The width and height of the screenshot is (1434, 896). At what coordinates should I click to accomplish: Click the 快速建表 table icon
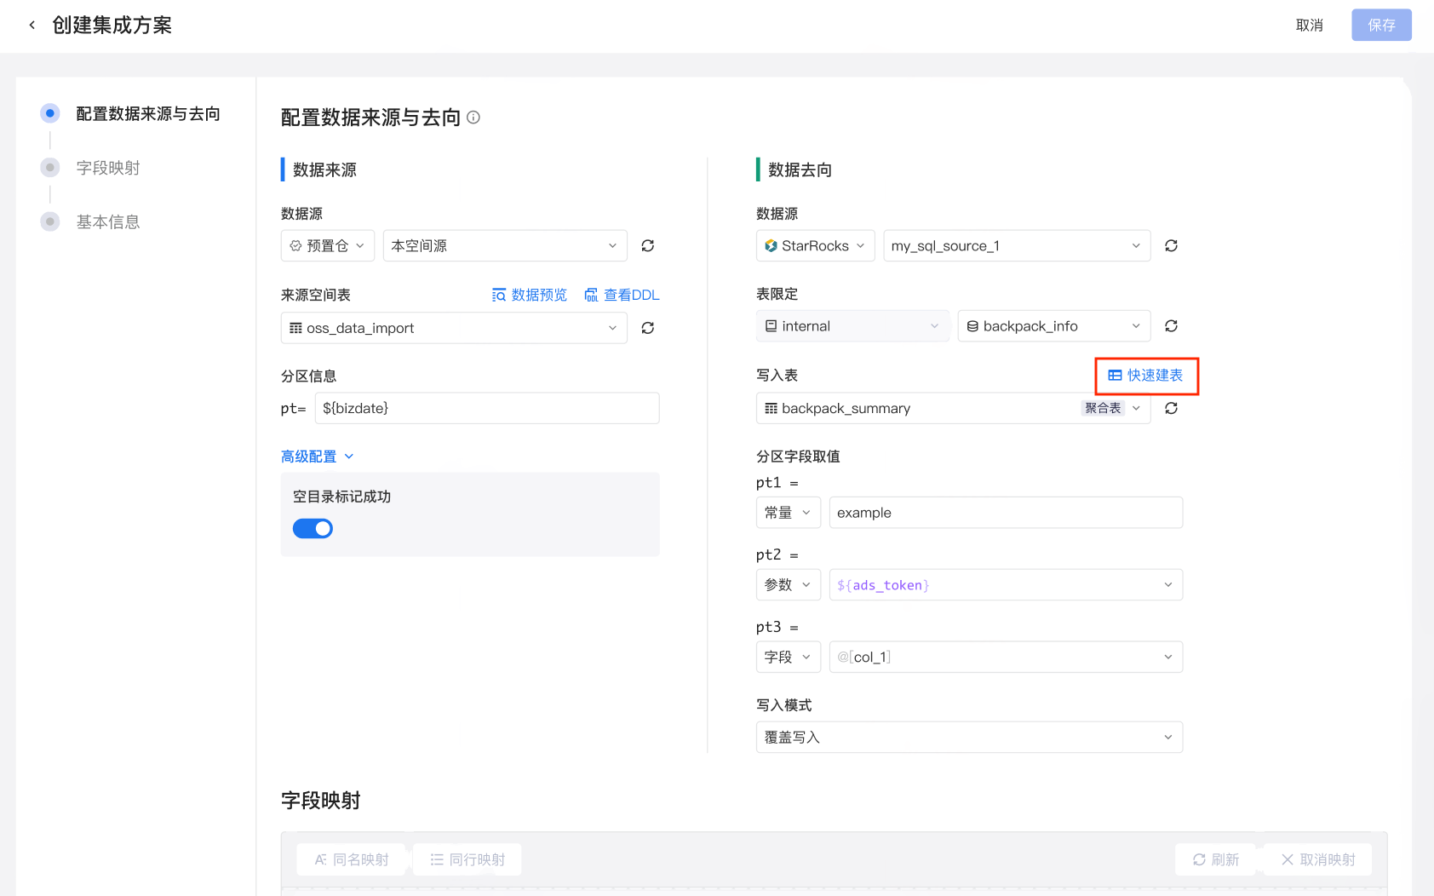tap(1115, 376)
